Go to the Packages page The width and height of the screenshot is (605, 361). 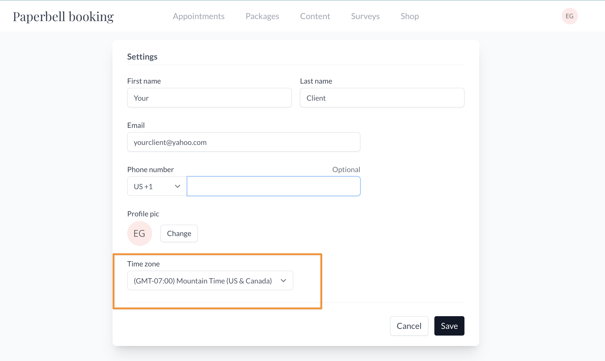tap(262, 16)
